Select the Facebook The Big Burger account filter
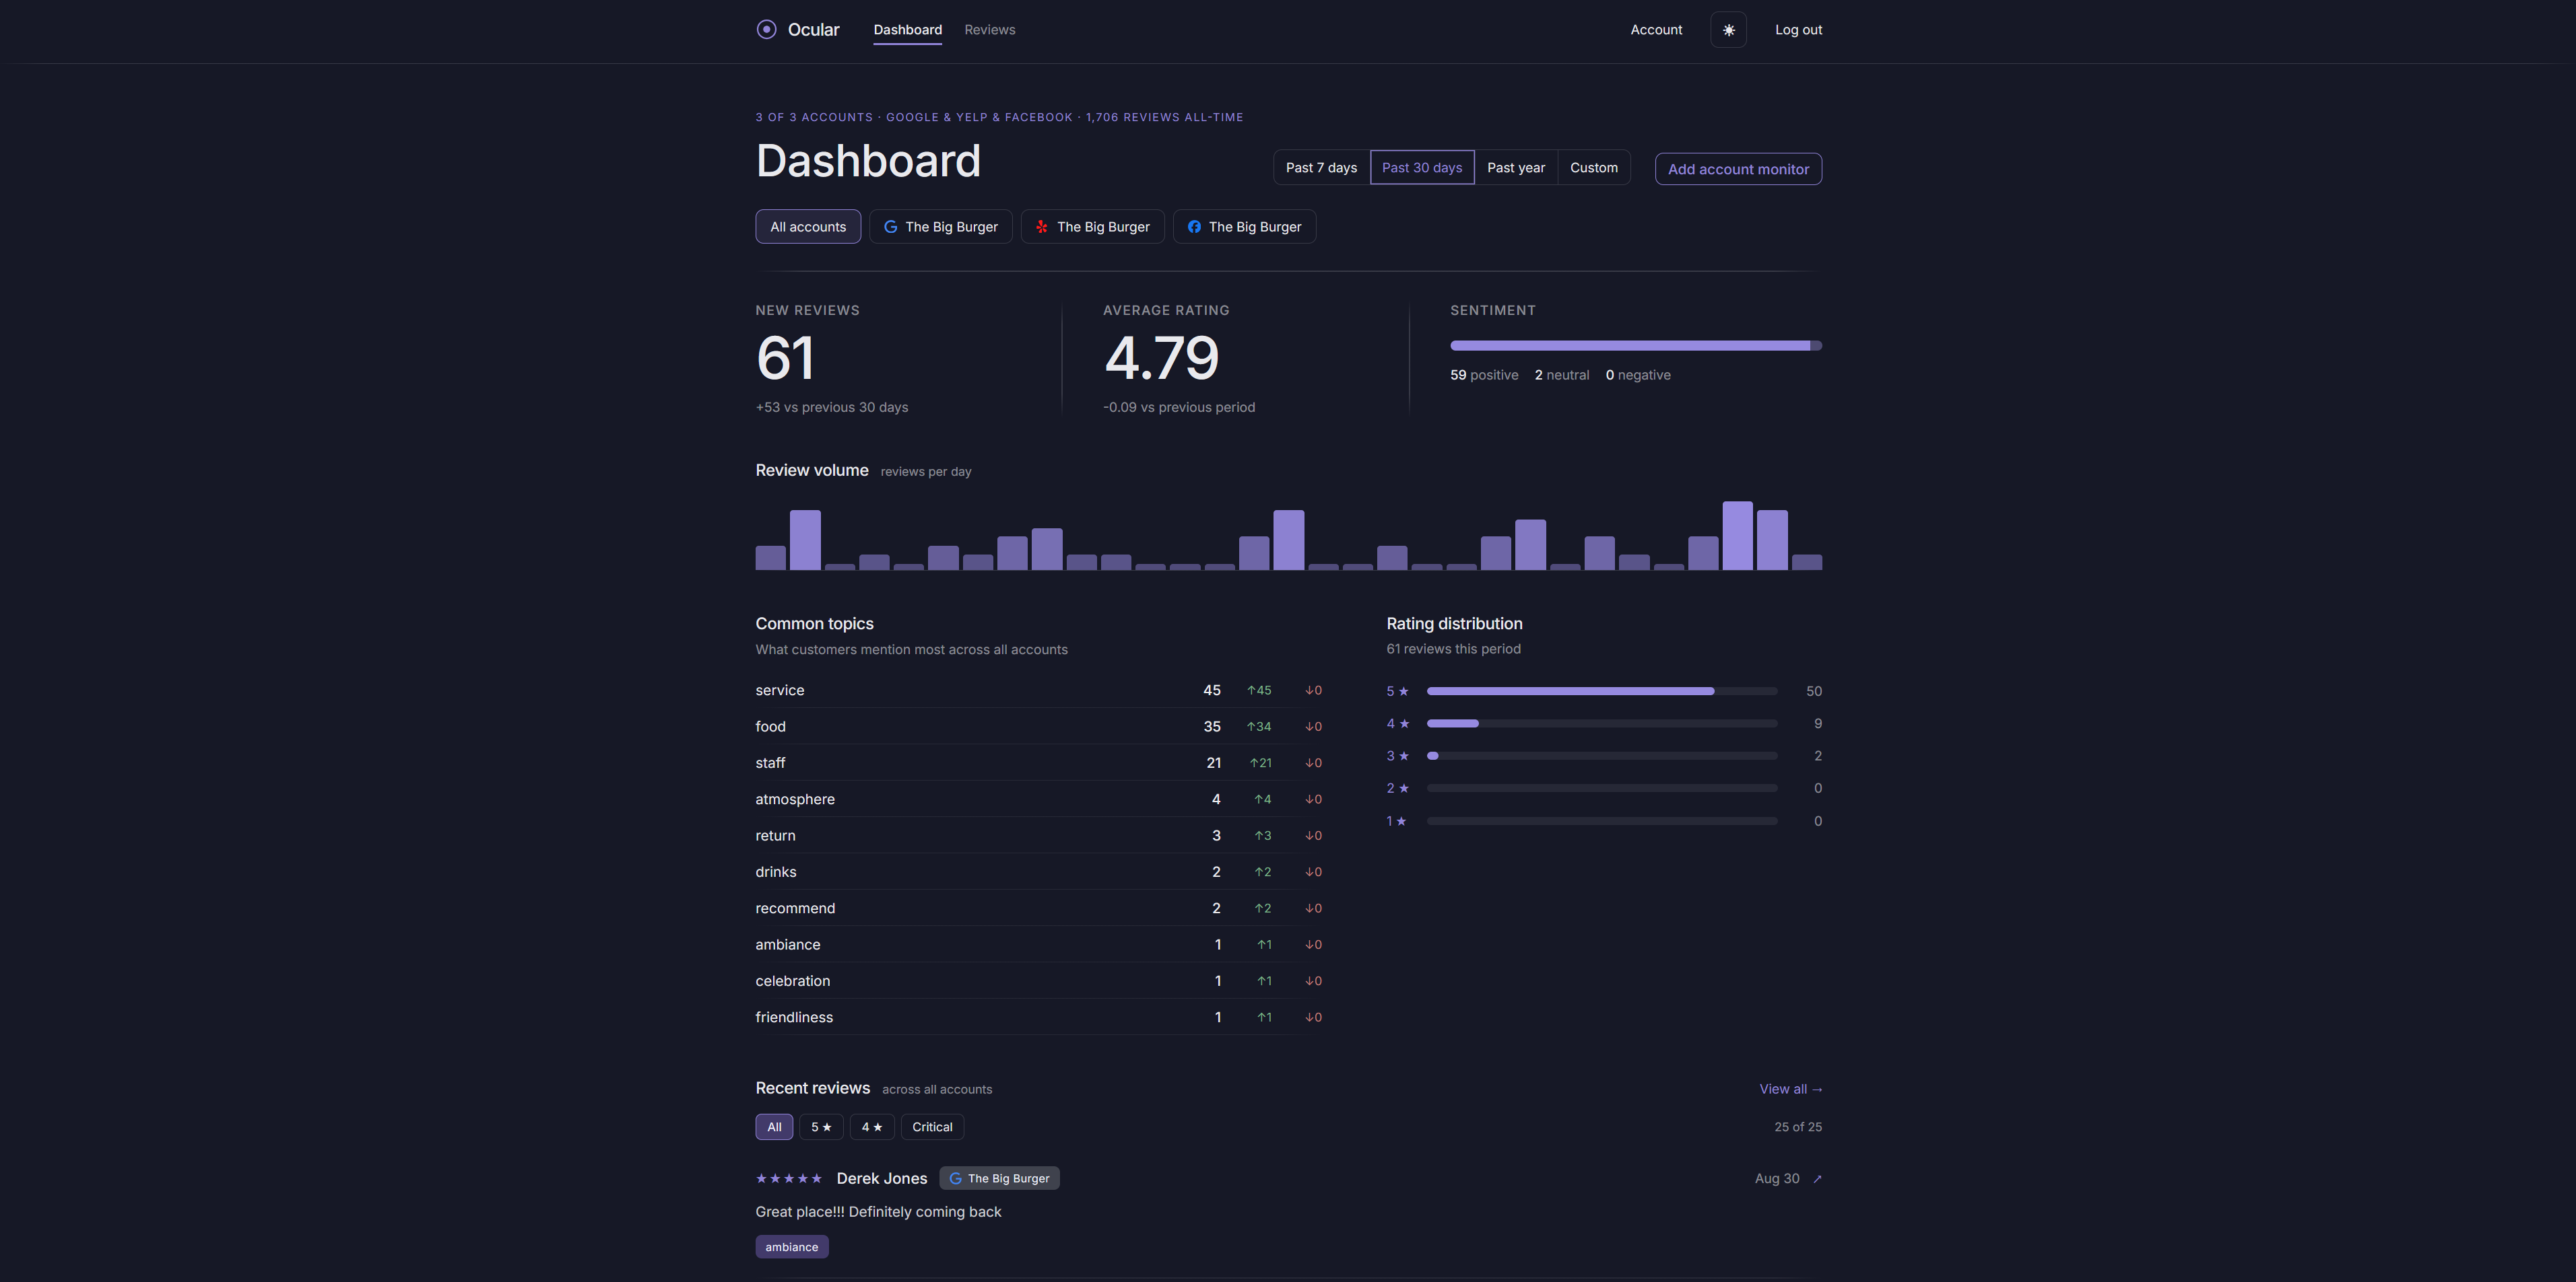This screenshot has height=1282, width=2576. (x=1244, y=227)
